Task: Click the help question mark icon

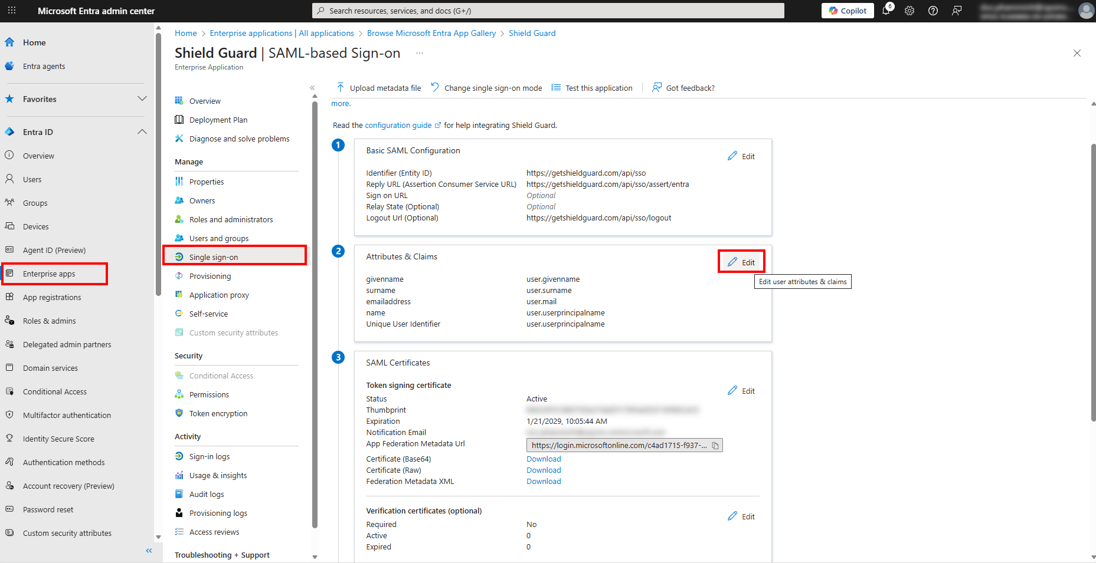Action: point(933,11)
